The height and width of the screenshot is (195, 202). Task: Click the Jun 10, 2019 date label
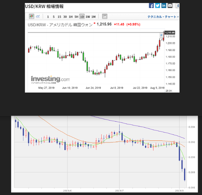point(70,88)
